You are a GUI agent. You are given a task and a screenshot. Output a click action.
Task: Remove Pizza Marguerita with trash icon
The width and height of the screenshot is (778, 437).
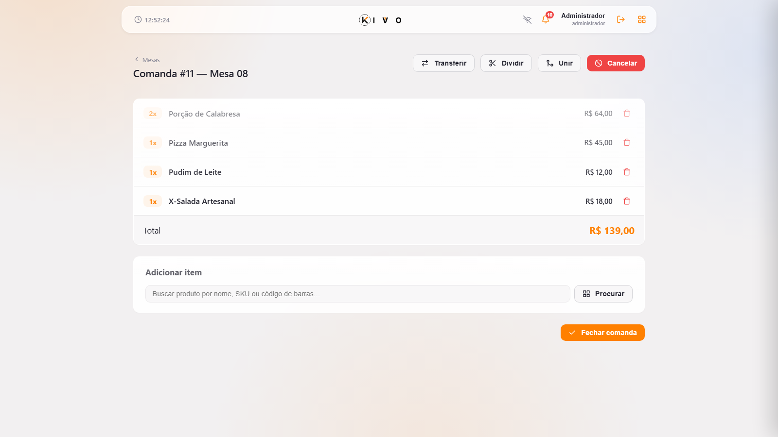[x=627, y=142]
